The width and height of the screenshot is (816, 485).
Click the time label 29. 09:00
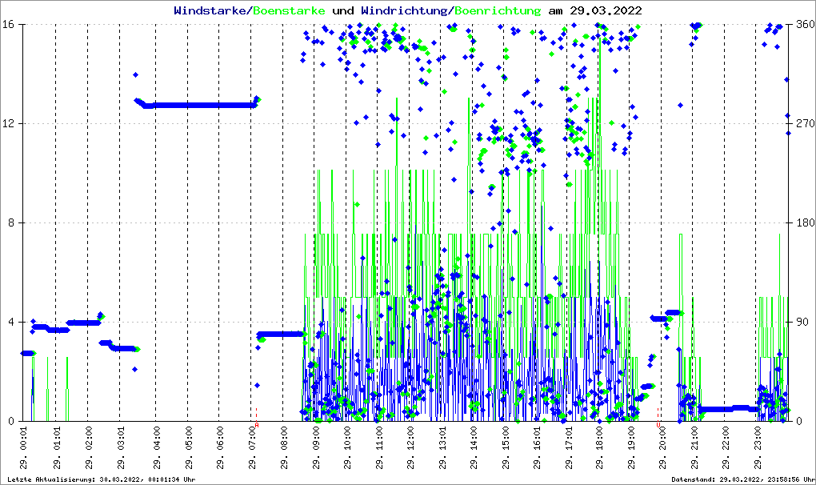(x=316, y=448)
